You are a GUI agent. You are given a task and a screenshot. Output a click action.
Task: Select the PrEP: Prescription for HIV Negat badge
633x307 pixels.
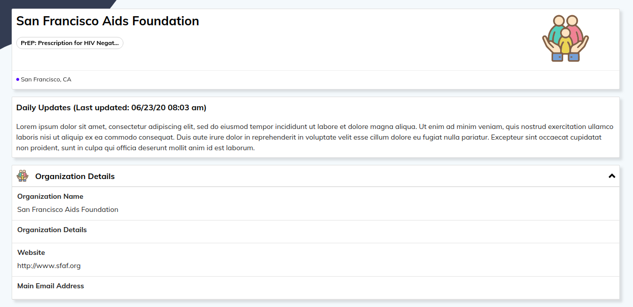pyautogui.click(x=69, y=43)
